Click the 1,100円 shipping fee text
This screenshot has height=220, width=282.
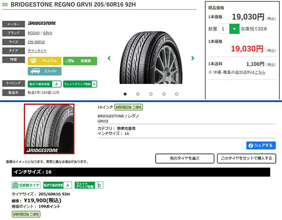click(255, 64)
